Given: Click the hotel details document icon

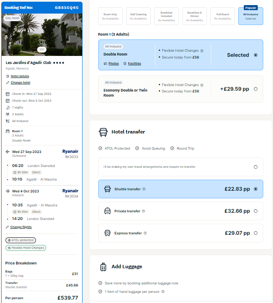Looking at the screenshot, I should click(x=8, y=76).
